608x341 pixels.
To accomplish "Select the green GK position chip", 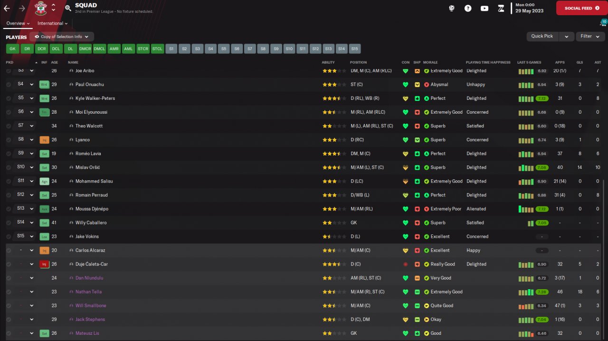I will click(13, 49).
